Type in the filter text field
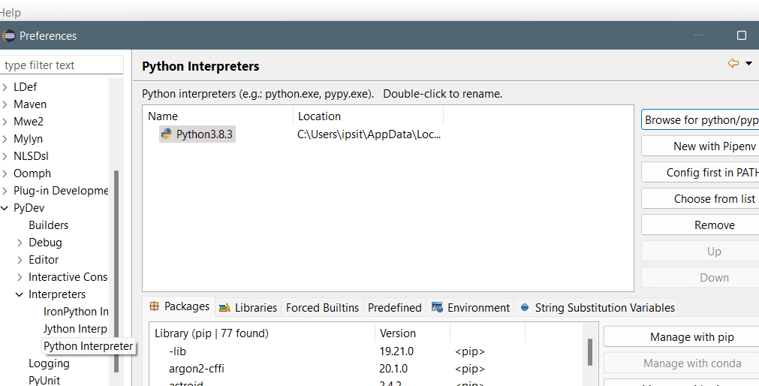The height and width of the screenshot is (386, 759). [x=62, y=65]
